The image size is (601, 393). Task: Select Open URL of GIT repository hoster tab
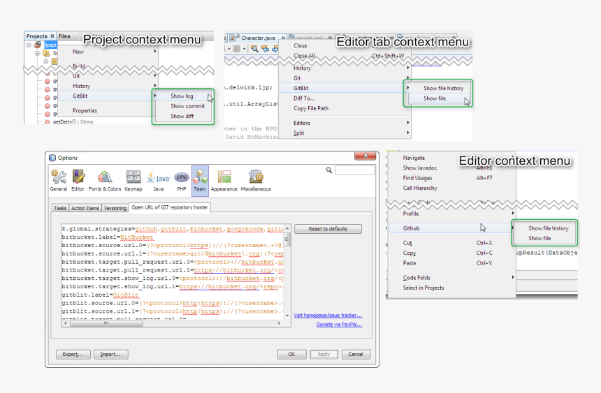click(x=169, y=207)
